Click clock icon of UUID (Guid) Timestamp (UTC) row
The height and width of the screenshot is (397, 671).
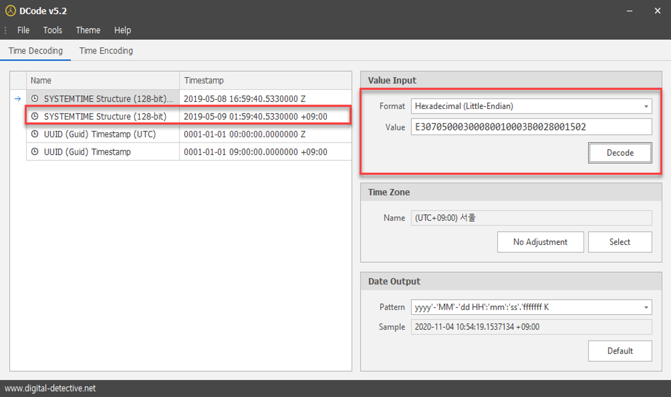pyautogui.click(x=35, y=134)
